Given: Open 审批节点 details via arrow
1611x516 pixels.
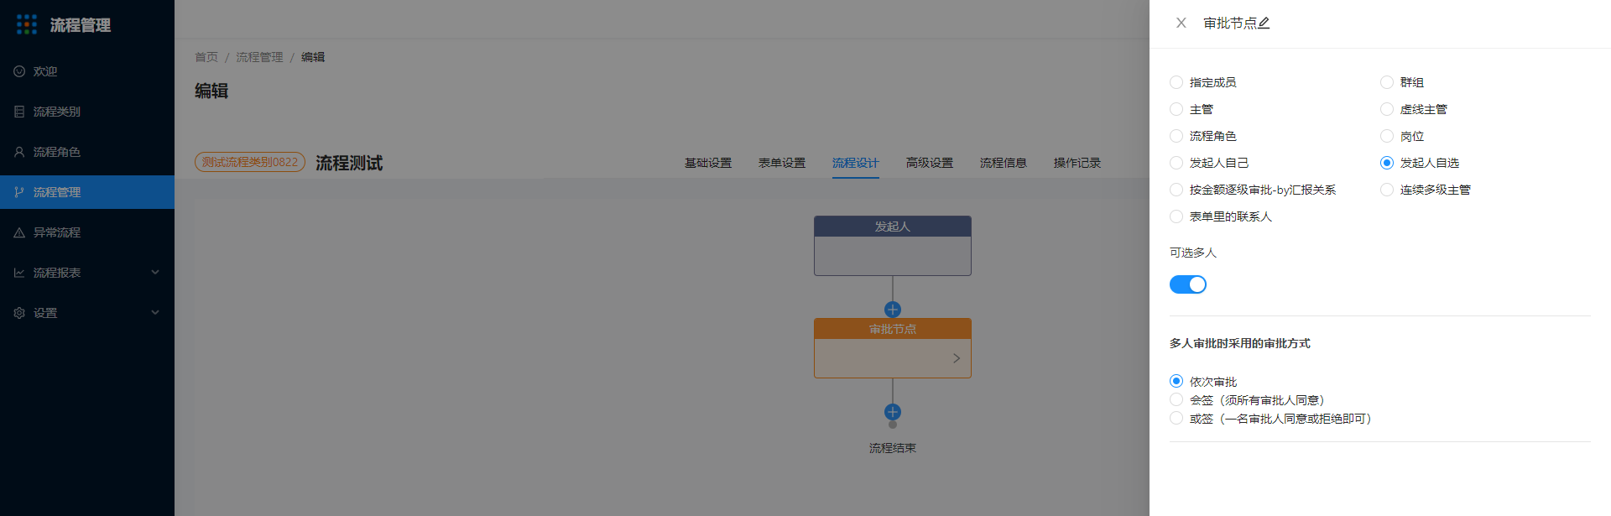Looking at the screenshot, I should 957,358.
